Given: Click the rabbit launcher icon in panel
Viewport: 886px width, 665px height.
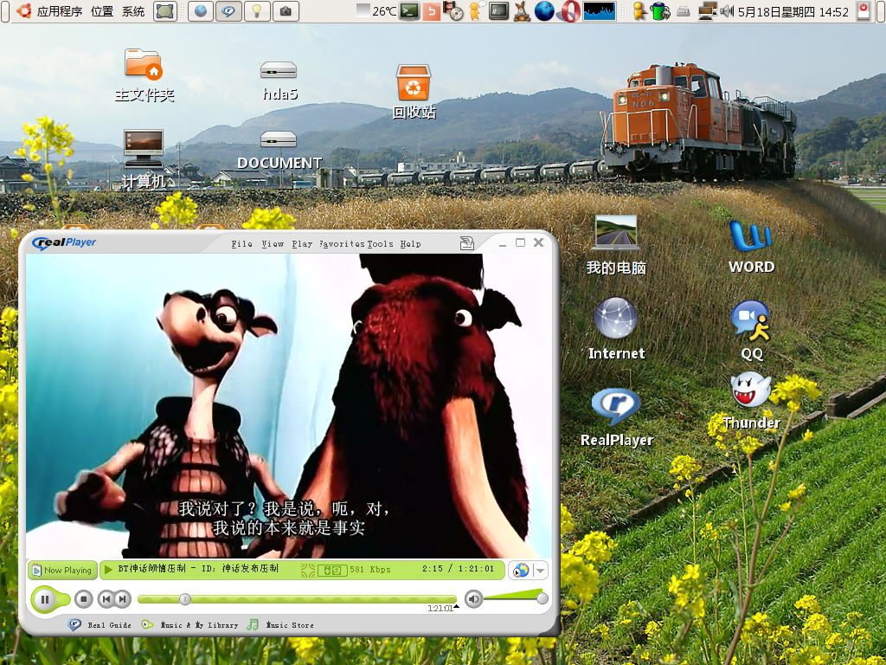Looking at the screenshot, I should coord(521,11).
